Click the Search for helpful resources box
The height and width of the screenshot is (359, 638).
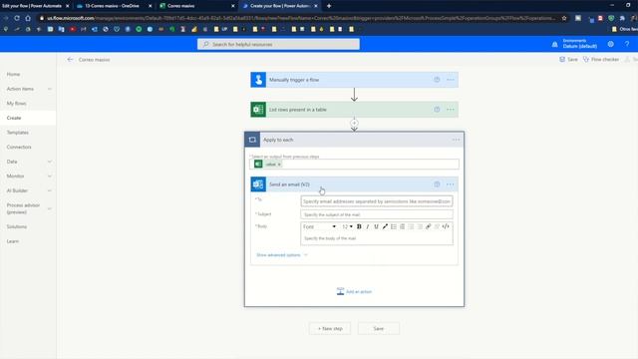pos(278,44)
